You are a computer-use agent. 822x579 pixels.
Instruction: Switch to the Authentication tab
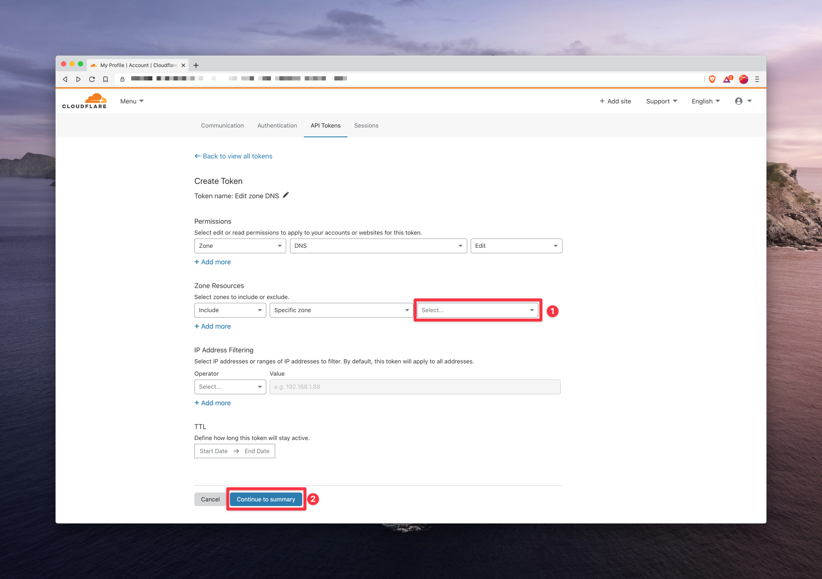click(x=277, y=125)
